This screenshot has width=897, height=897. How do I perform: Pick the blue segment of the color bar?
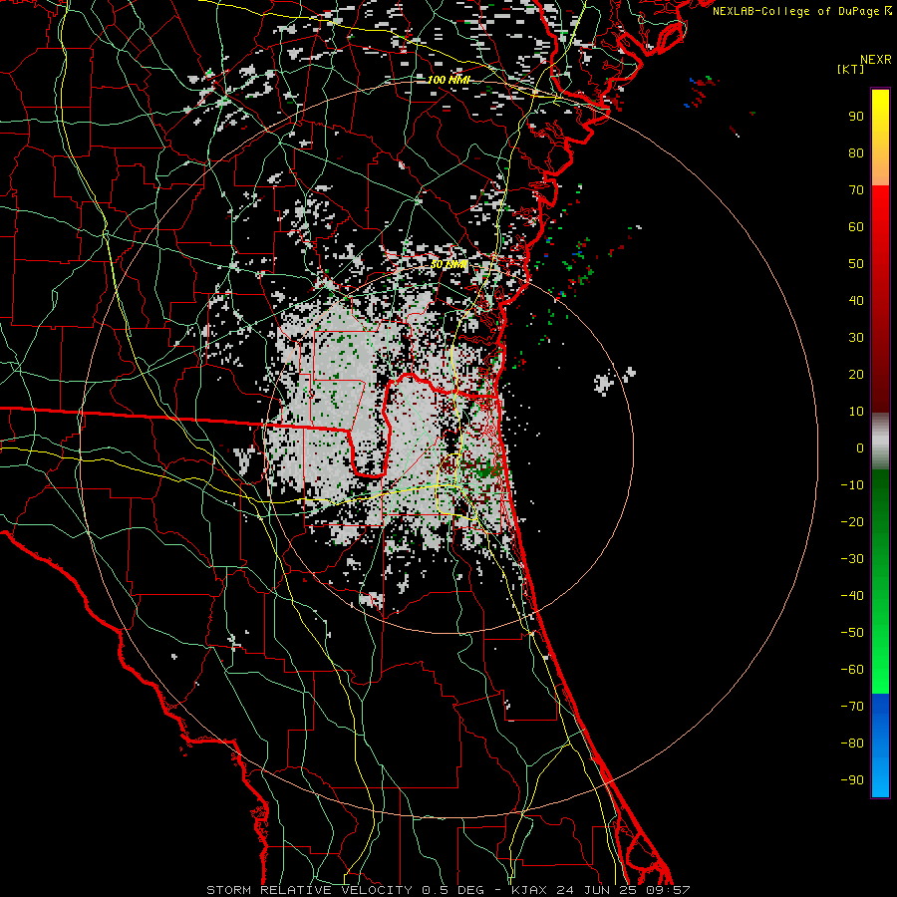click(880, 746)
